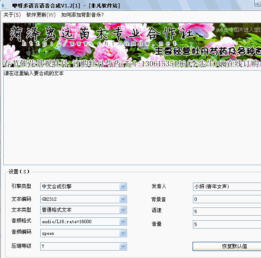Click the 语速 speed value field

click(227, 212)
